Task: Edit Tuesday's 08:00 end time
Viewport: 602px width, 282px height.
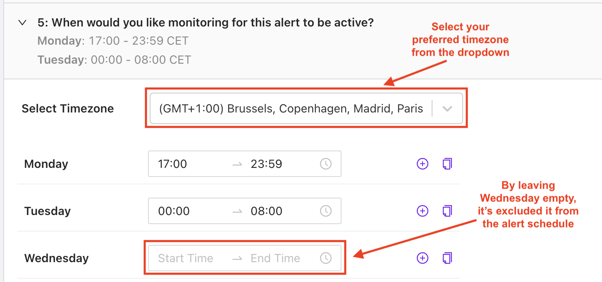Action: click(266, 211)
